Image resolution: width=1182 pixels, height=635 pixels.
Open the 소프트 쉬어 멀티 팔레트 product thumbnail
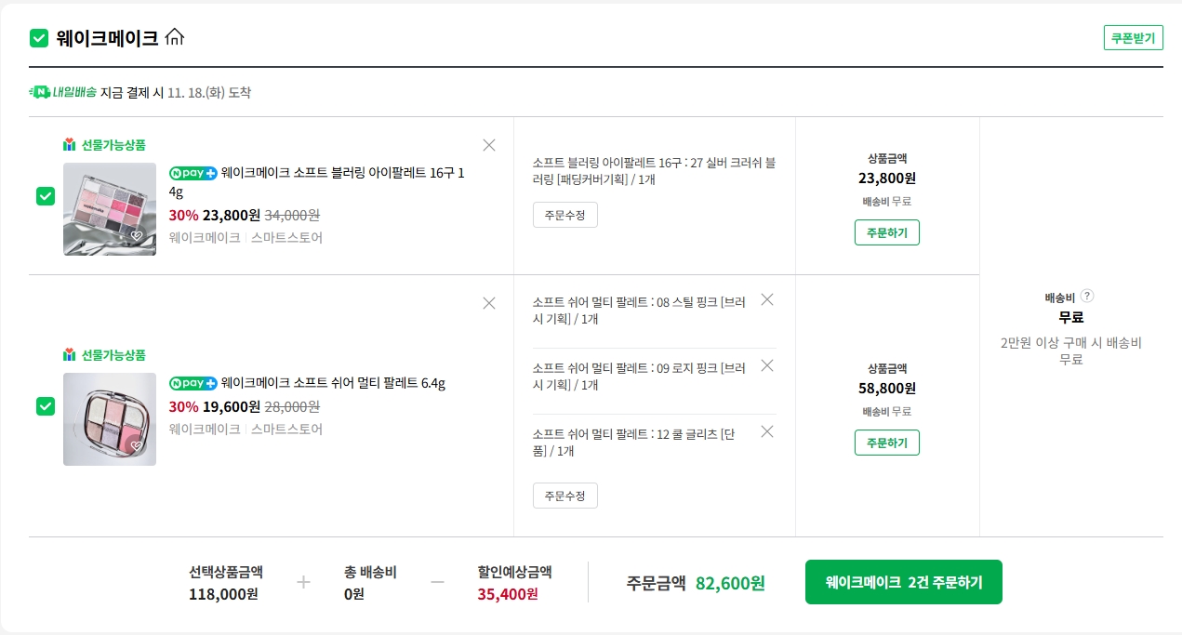pos(110,418)
